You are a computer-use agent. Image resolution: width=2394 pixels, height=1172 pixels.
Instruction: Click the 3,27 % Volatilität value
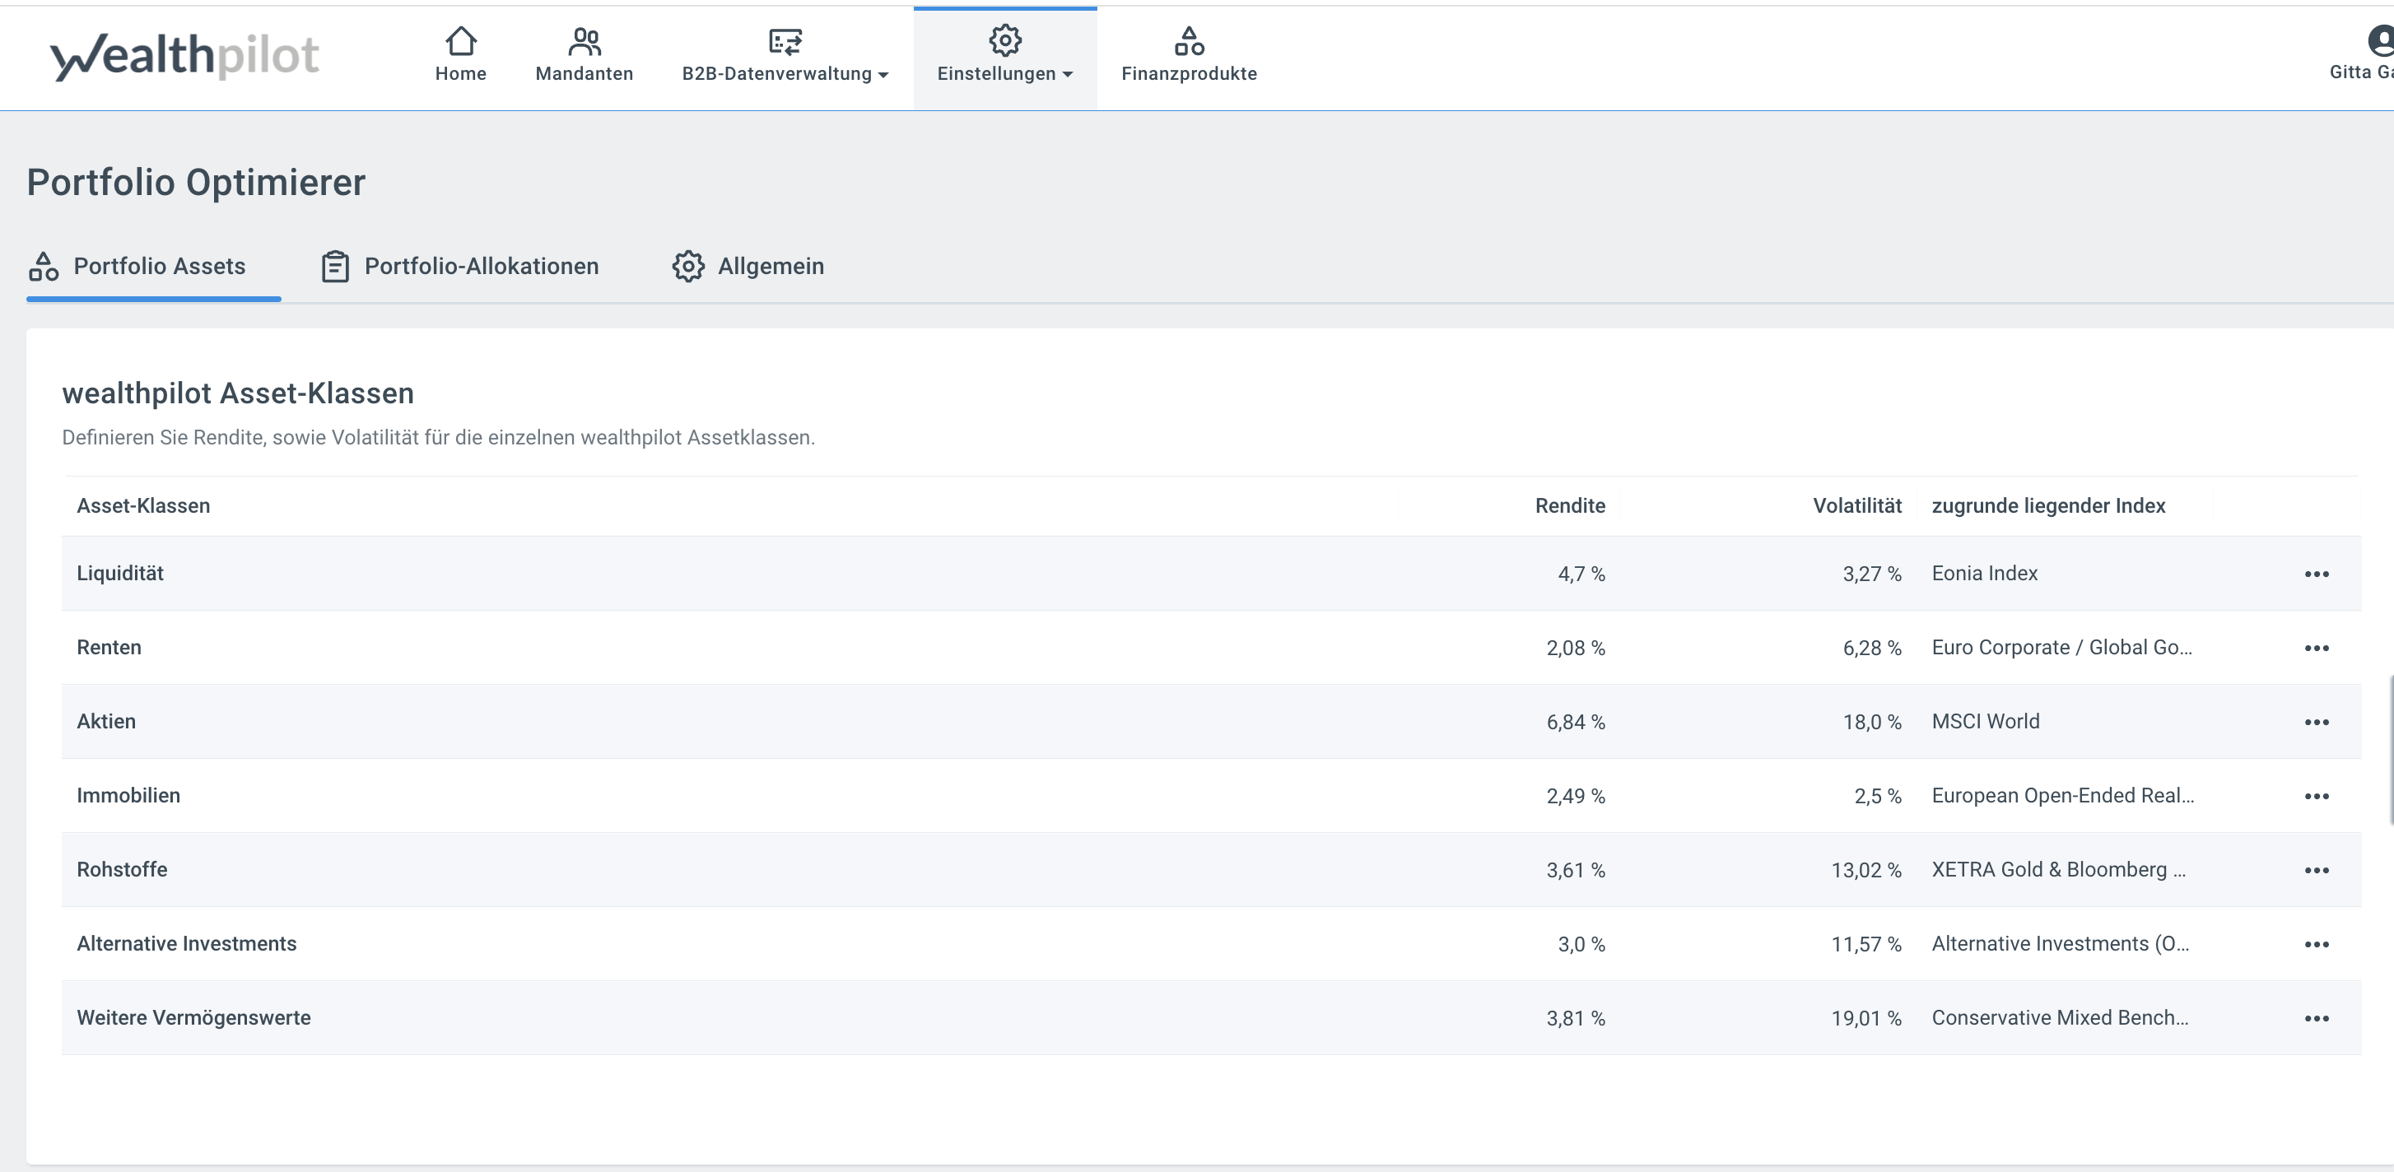tap(1872, 574)
